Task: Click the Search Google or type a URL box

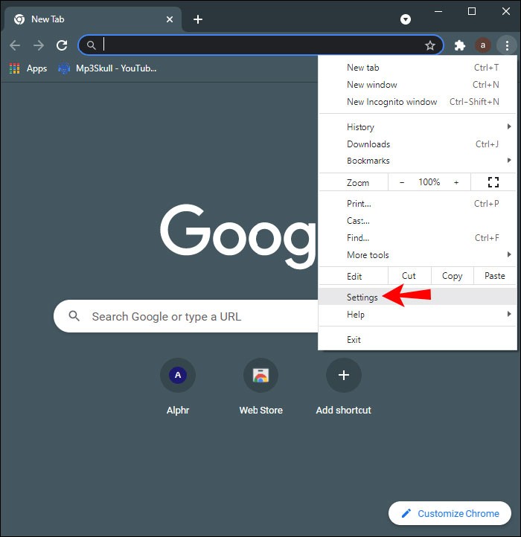Action: pyautogui.click(x=186, y=317)
